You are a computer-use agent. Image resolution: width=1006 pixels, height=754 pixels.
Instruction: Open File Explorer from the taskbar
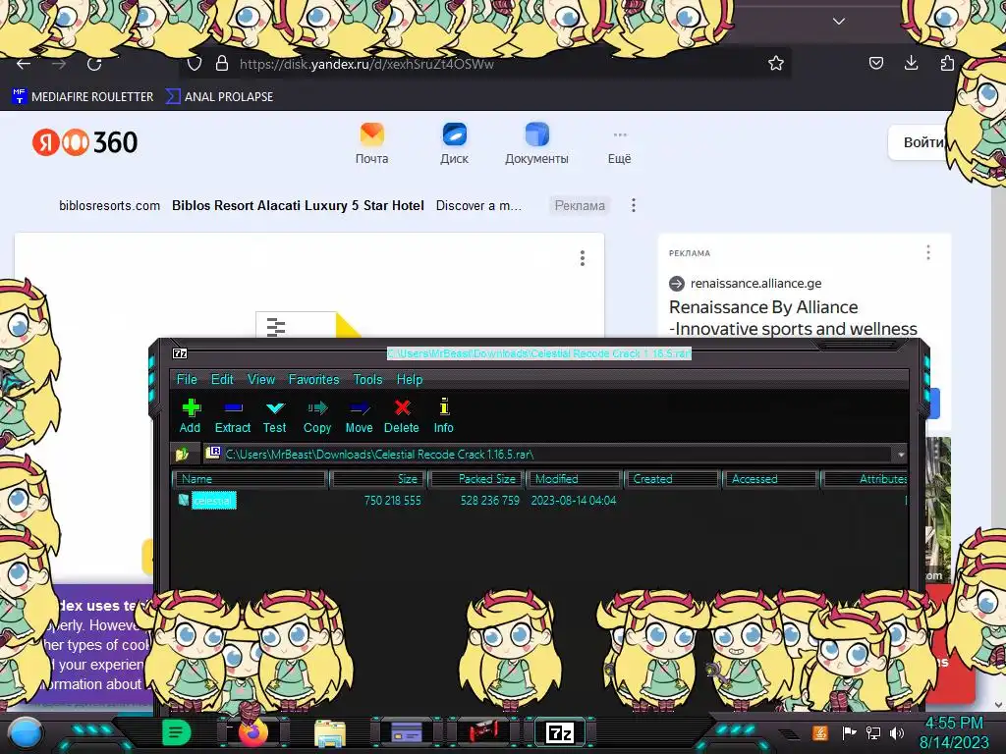tap(330, 733)
